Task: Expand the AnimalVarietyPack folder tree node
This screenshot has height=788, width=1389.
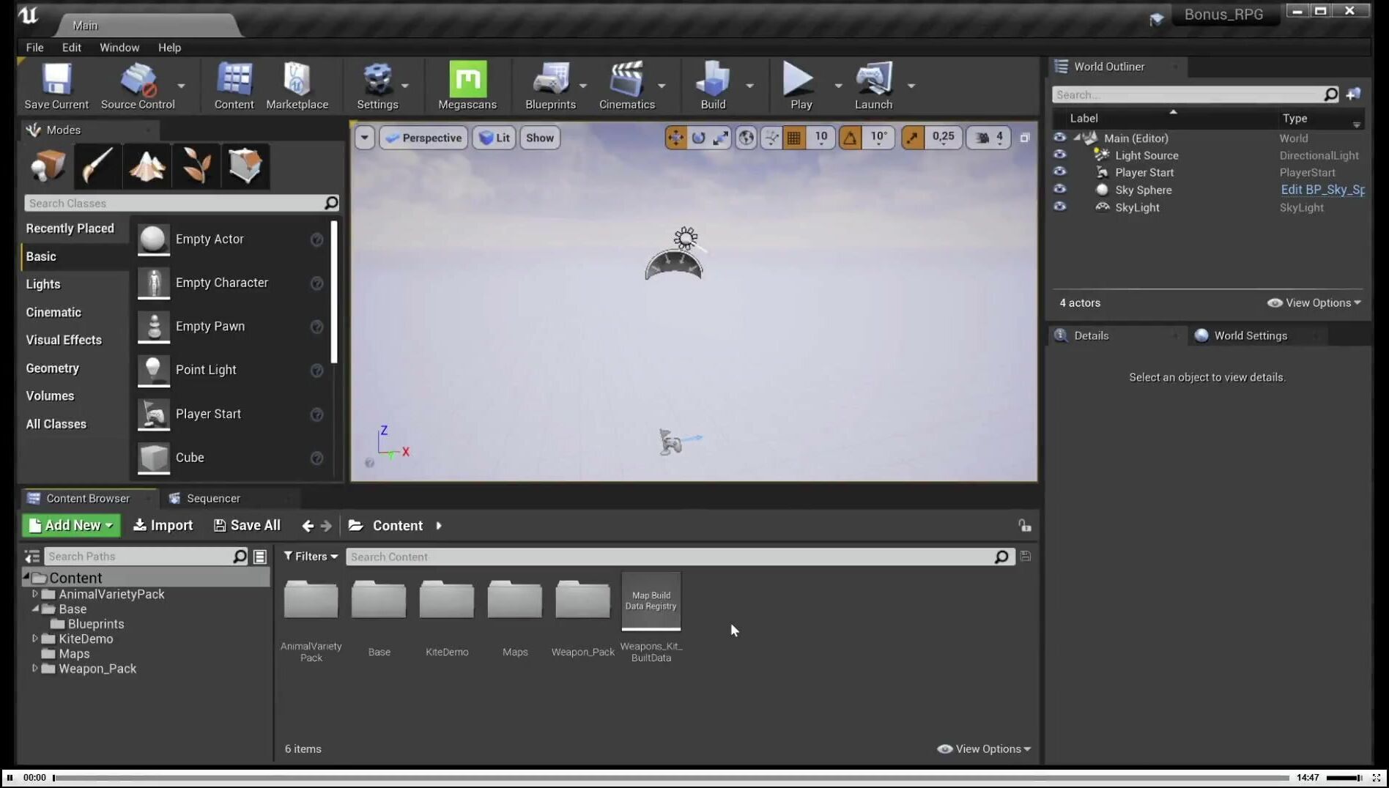Action: pos(34,594)
